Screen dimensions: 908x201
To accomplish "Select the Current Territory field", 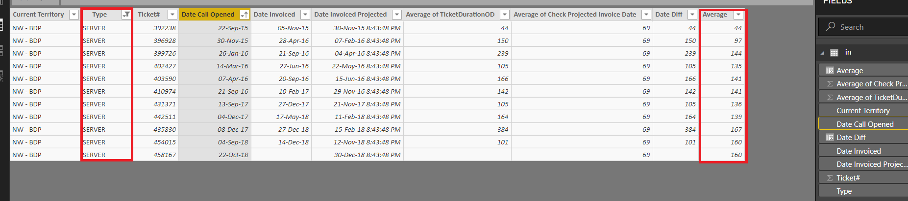I will coord(863,111).
